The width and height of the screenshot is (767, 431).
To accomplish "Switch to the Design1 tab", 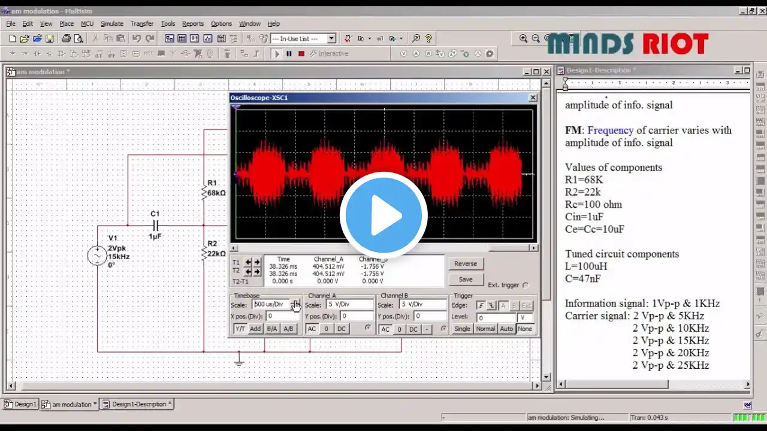I will tap(21, 404).
